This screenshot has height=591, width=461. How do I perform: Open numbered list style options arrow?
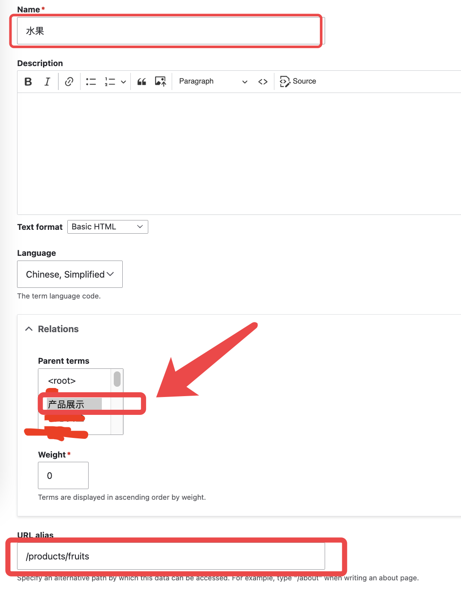pos(123,82)
